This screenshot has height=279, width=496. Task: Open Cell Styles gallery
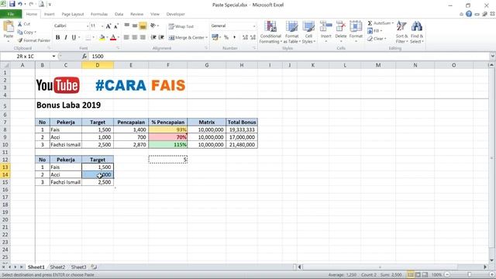(308, 33)
